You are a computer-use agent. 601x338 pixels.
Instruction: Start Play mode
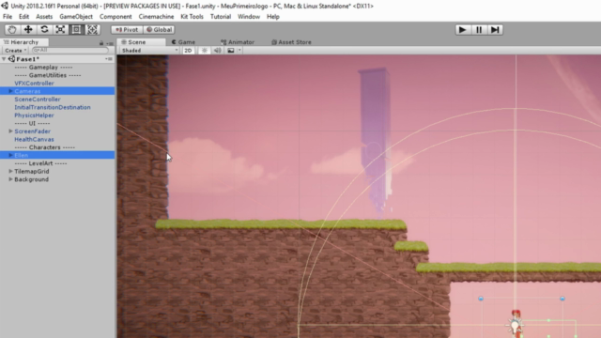click(x=463, y=29)
